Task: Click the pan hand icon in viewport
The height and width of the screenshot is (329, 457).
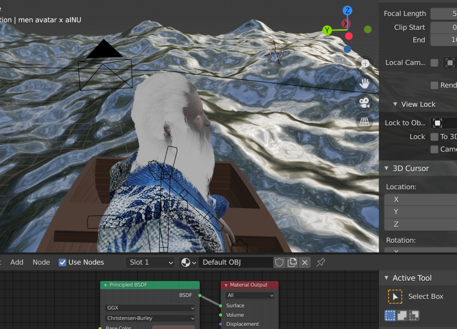Action: [365, 83]
